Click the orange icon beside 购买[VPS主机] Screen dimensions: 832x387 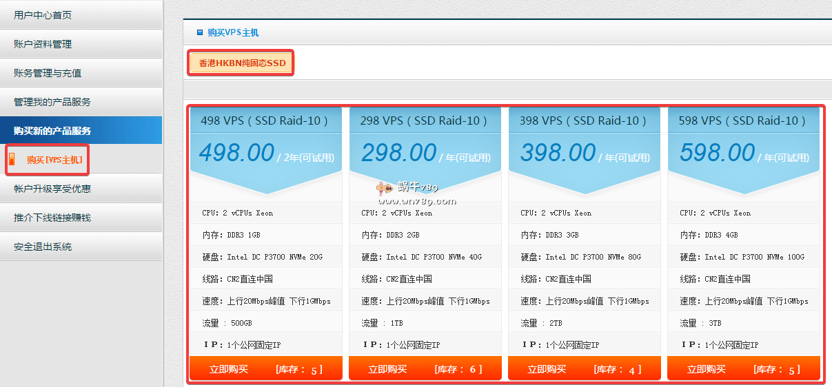[11, 160]
